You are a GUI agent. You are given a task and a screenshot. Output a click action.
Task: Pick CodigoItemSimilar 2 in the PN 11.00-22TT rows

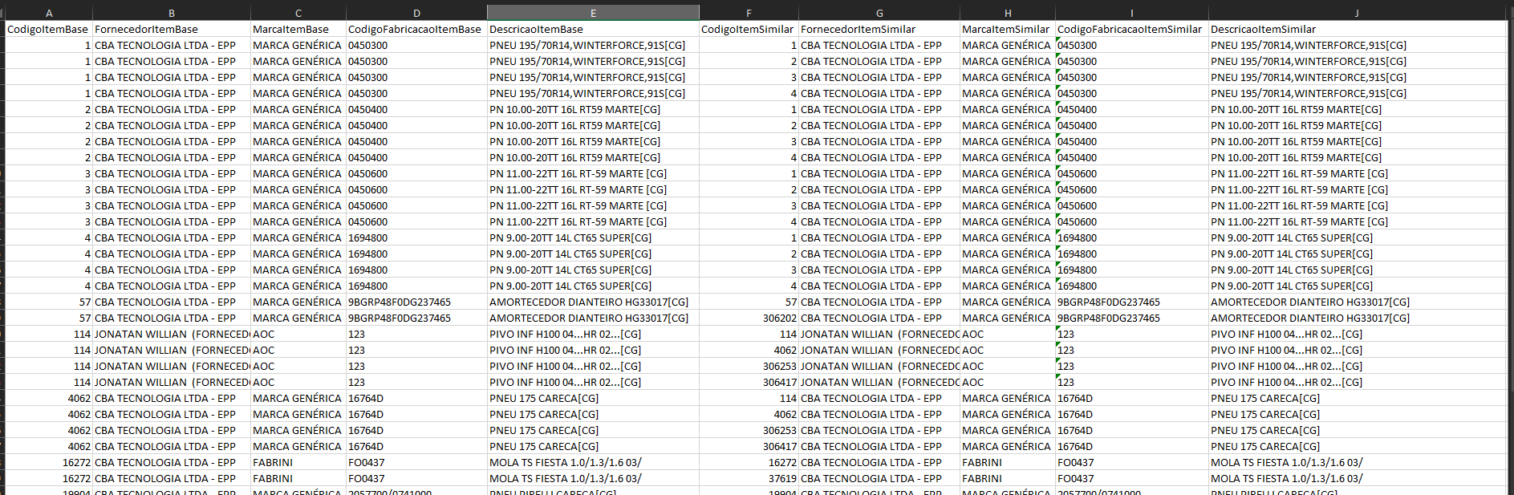(x=749, y=189)
